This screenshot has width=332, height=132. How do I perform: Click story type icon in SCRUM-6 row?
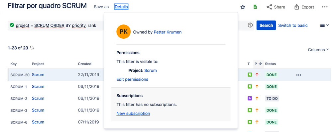(250, 122)
